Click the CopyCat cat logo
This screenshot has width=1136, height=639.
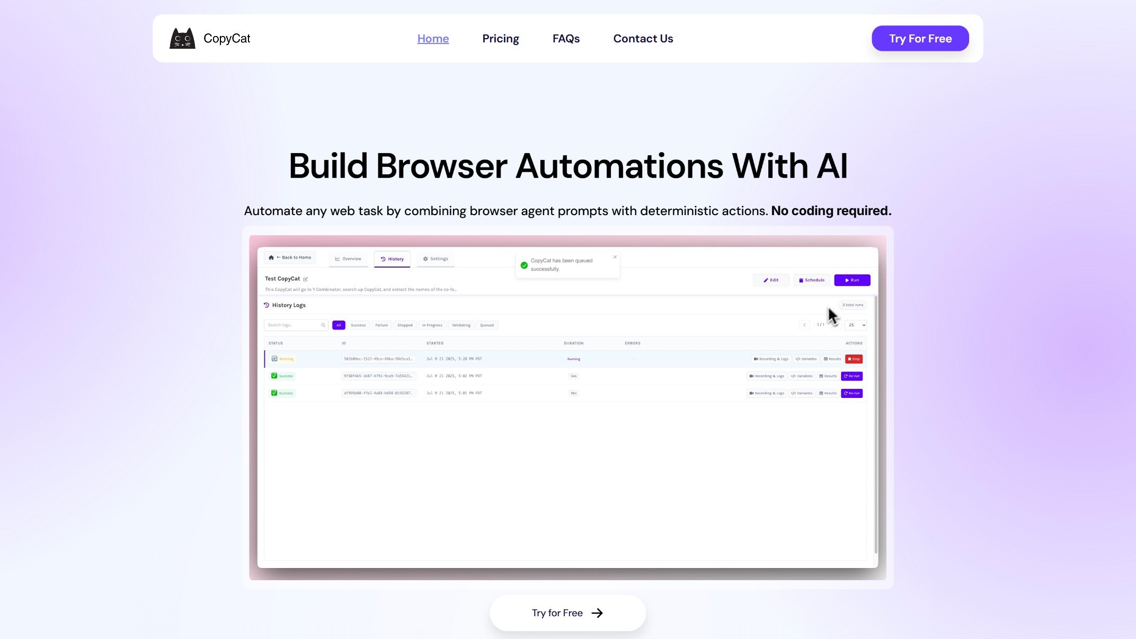point(184,38)
